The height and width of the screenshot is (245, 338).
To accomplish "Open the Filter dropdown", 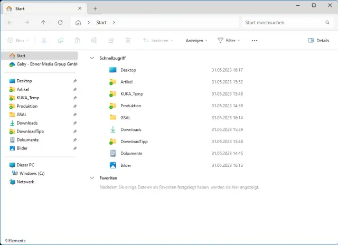I will tap(229, 41).
